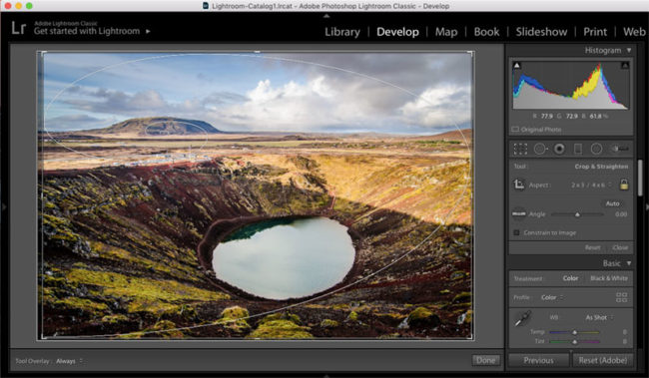
Task: Click the Tint slider handle
Action: coord(574,342)
